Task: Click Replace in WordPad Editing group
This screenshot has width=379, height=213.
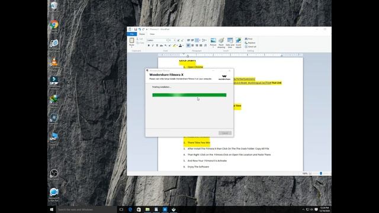Action: (x=250, y=43)
